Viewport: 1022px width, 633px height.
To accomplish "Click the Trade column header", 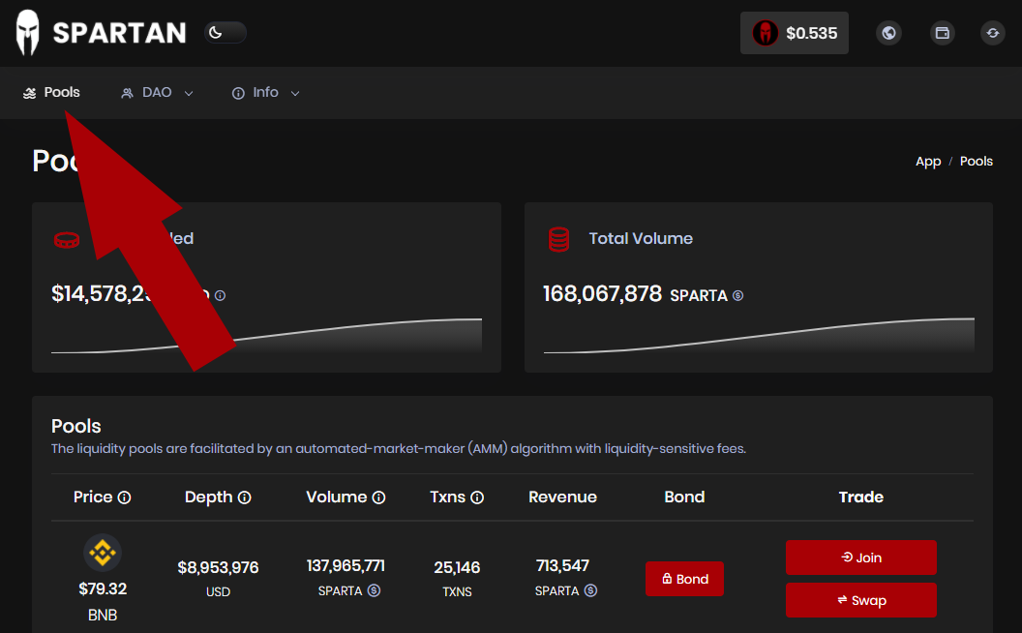I will (861, 497).
